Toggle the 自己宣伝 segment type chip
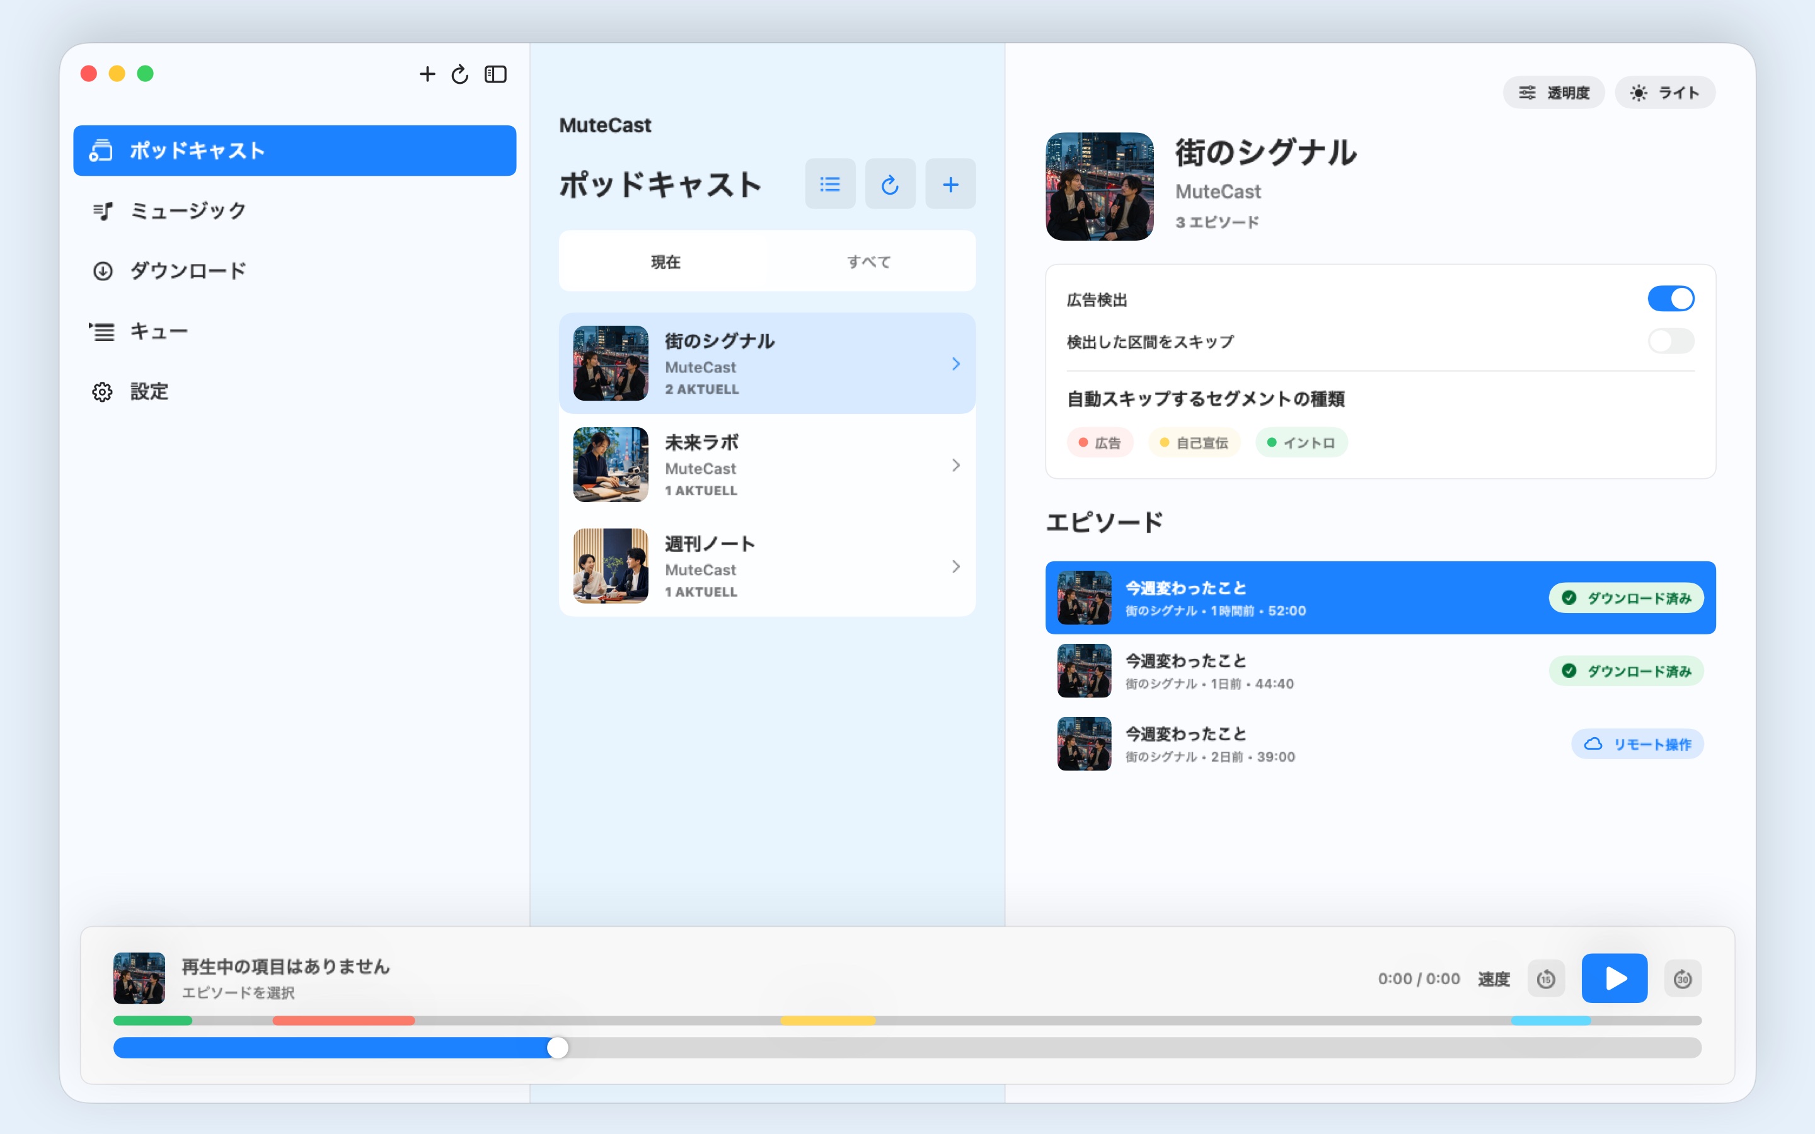The width and height of the screenshot is (1815, 1134). (x=1194, y=442)
